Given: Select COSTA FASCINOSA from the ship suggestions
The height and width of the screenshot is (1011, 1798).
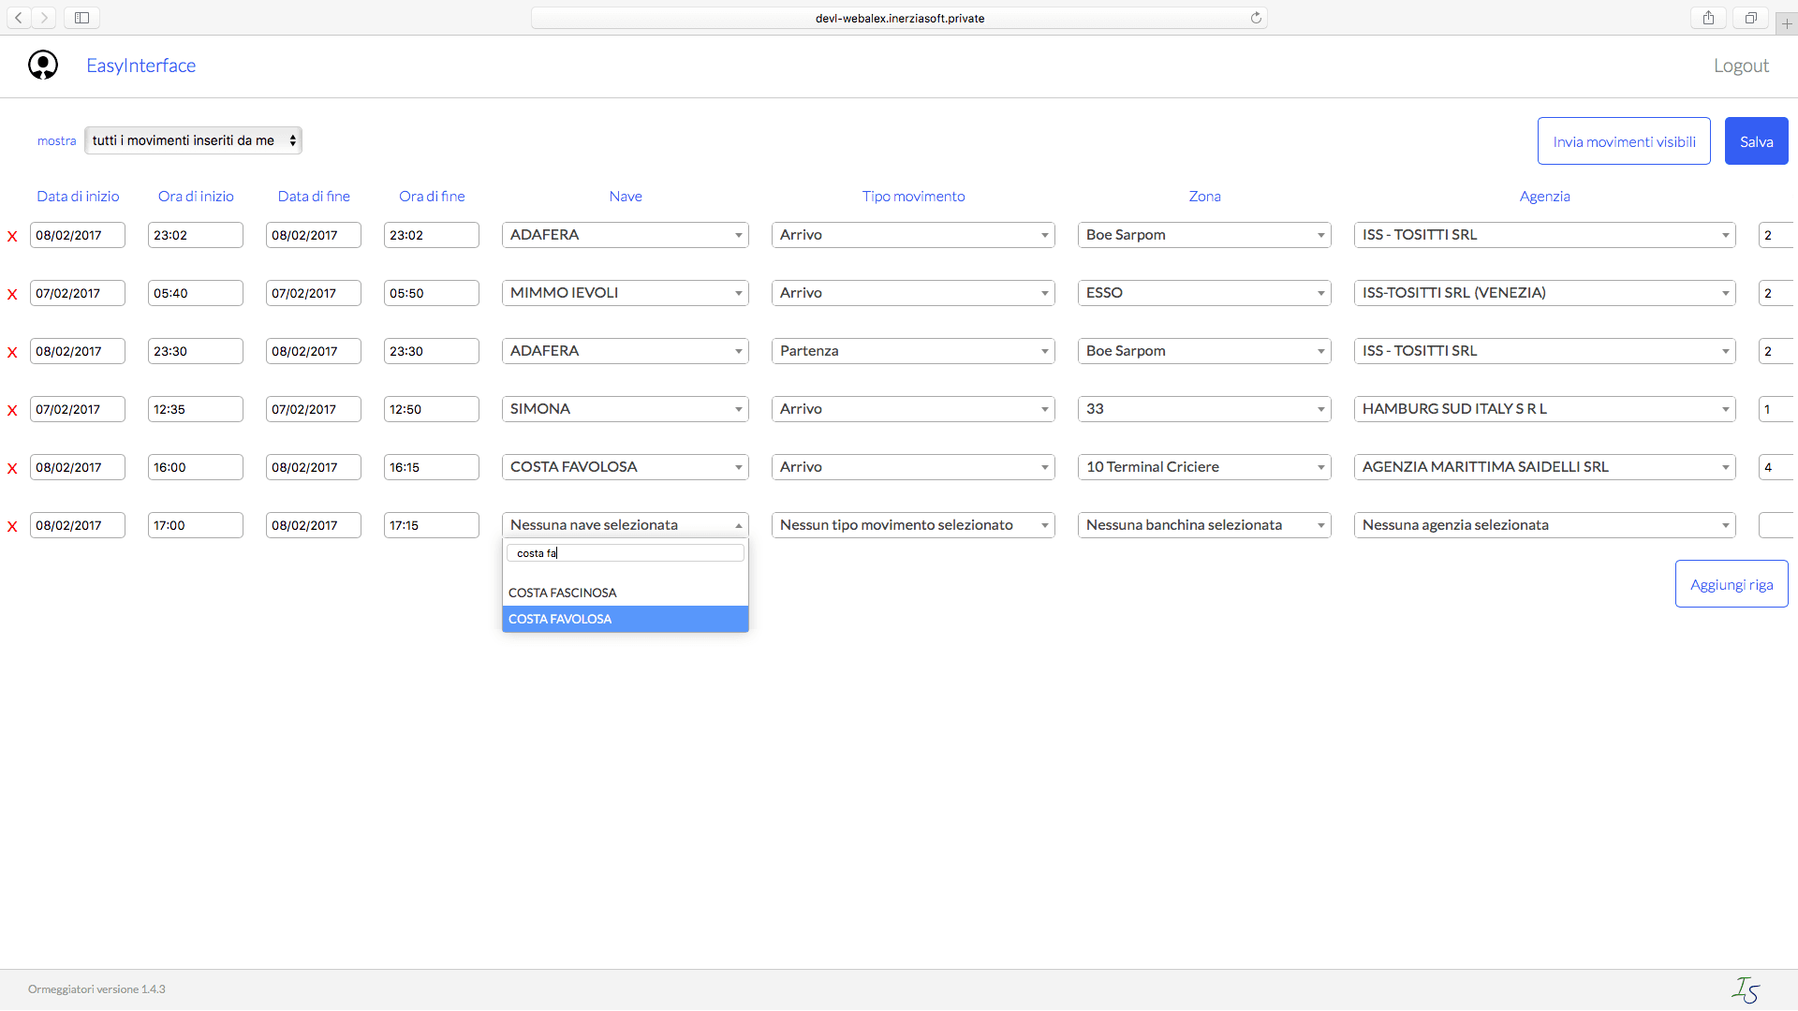Looking at the screenshot, I should pos(562,592).
